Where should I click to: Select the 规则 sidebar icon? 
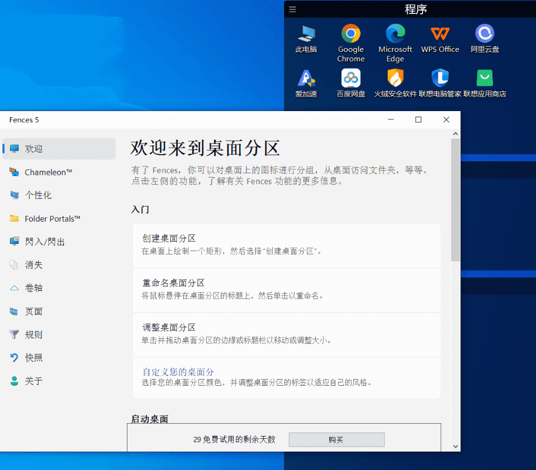point(32,334)
